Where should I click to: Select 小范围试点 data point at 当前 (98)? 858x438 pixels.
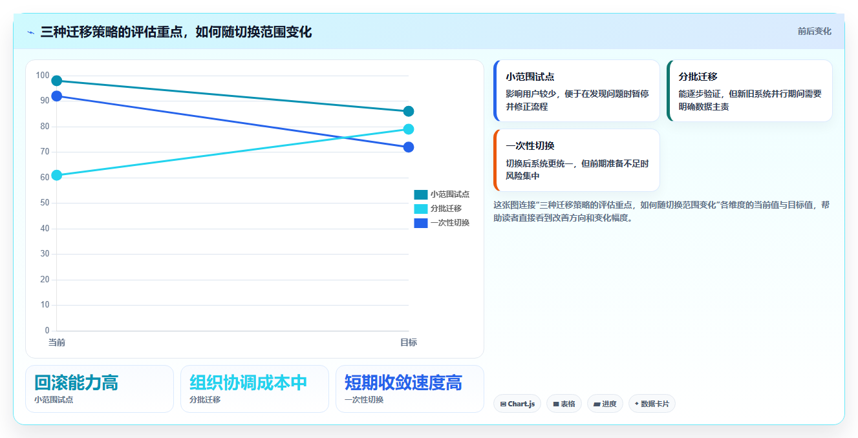coord(57,81)
